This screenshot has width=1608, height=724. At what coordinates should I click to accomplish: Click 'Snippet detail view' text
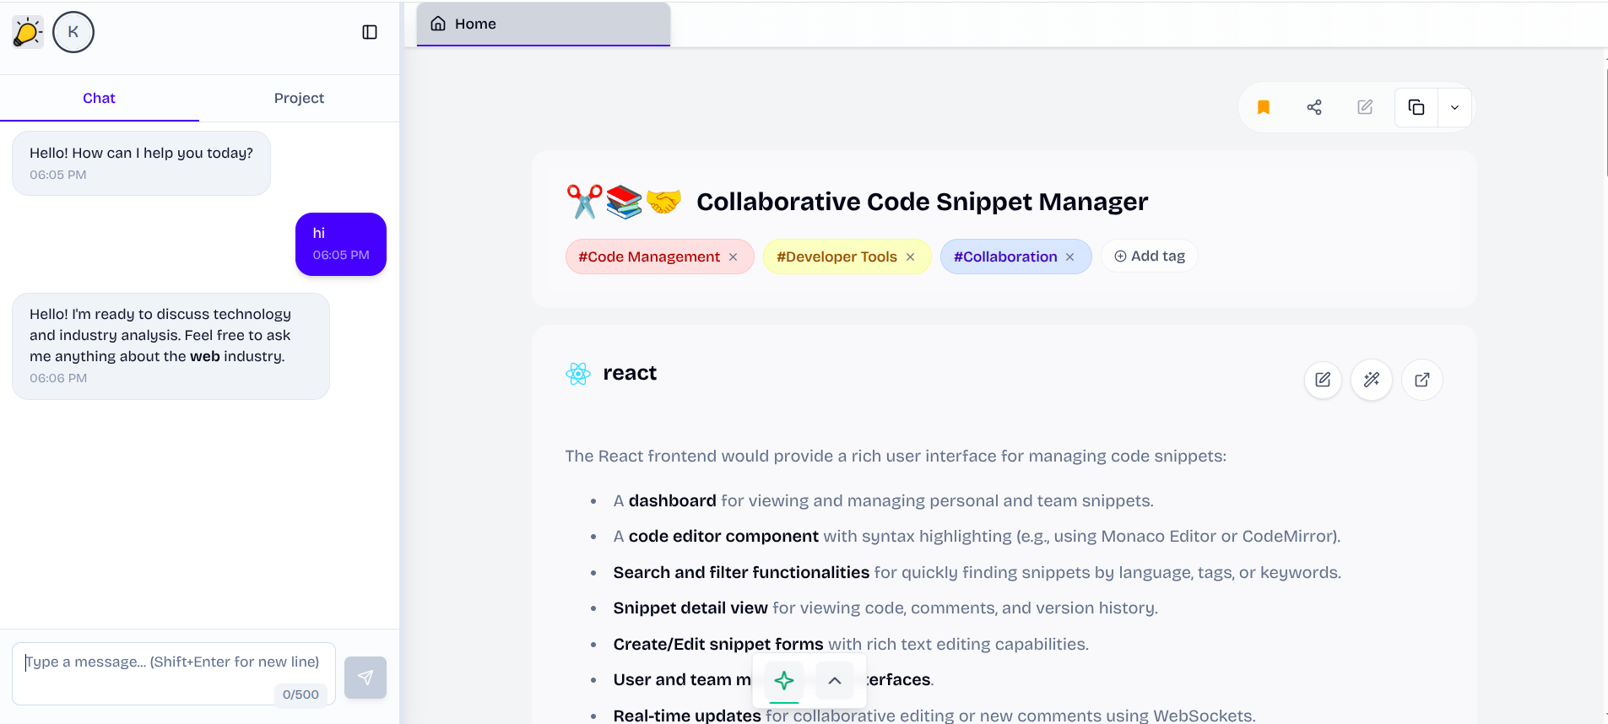coord(690,608)
